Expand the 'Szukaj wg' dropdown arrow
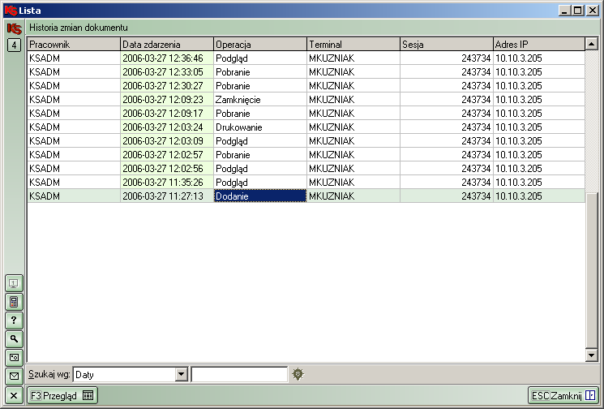The height and width of the screenshot is (409, 604). coord(182,375)
